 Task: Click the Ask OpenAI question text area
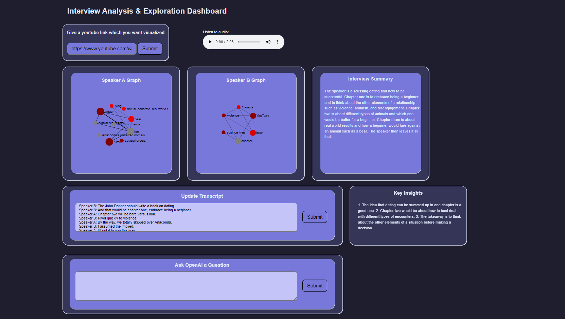(x=186, y=286)
